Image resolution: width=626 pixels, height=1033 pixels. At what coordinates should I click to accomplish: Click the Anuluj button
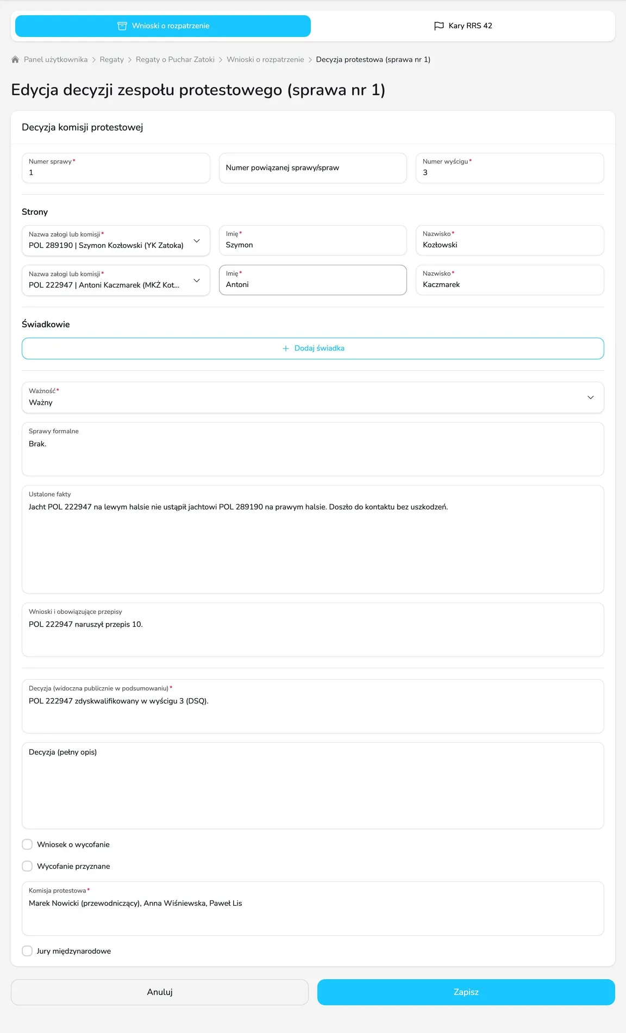[x=160, y=992]
